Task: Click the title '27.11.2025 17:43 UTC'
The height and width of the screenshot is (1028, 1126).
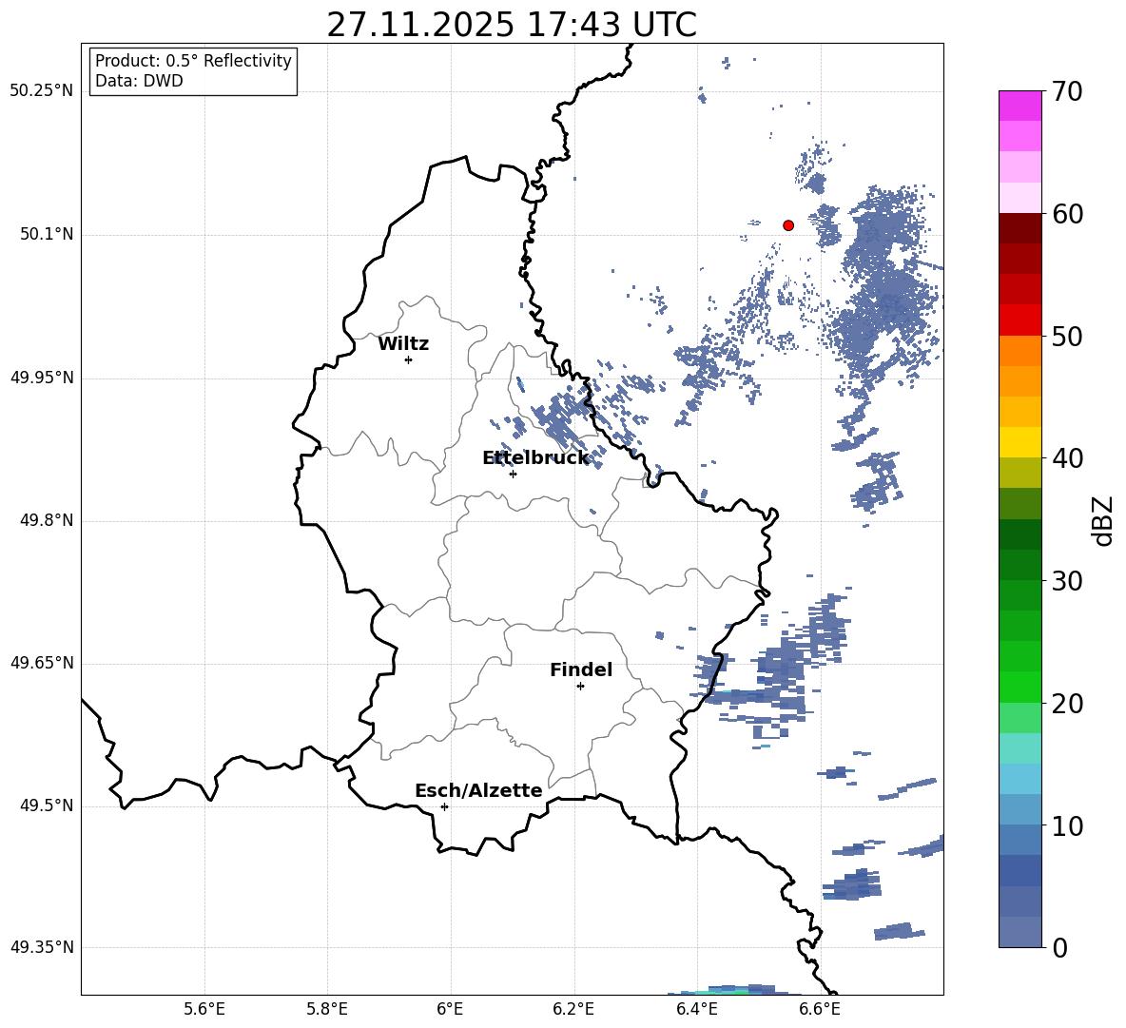Action: (512, 25)
